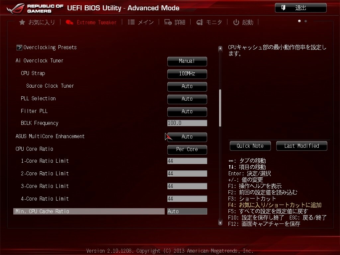The image size is (340, 255).
Task: Click the 退出 exit button
Action: tap(301, 8)
